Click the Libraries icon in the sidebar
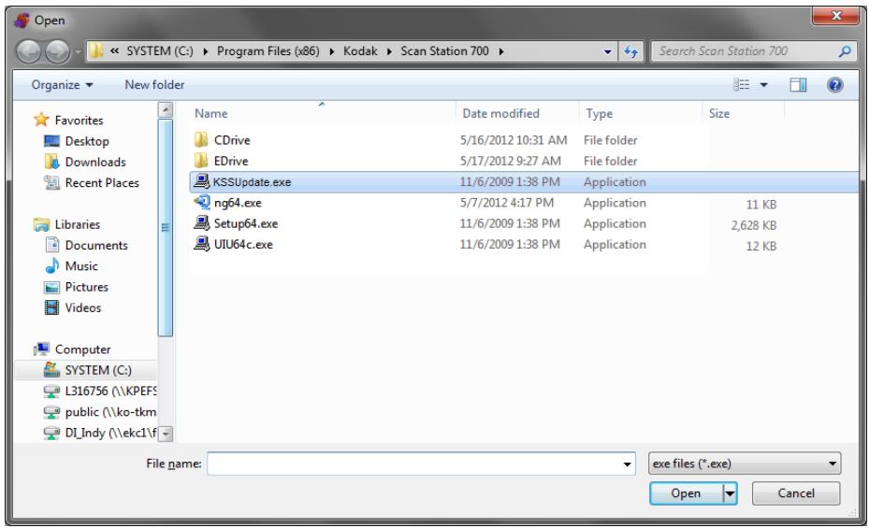 41,224
